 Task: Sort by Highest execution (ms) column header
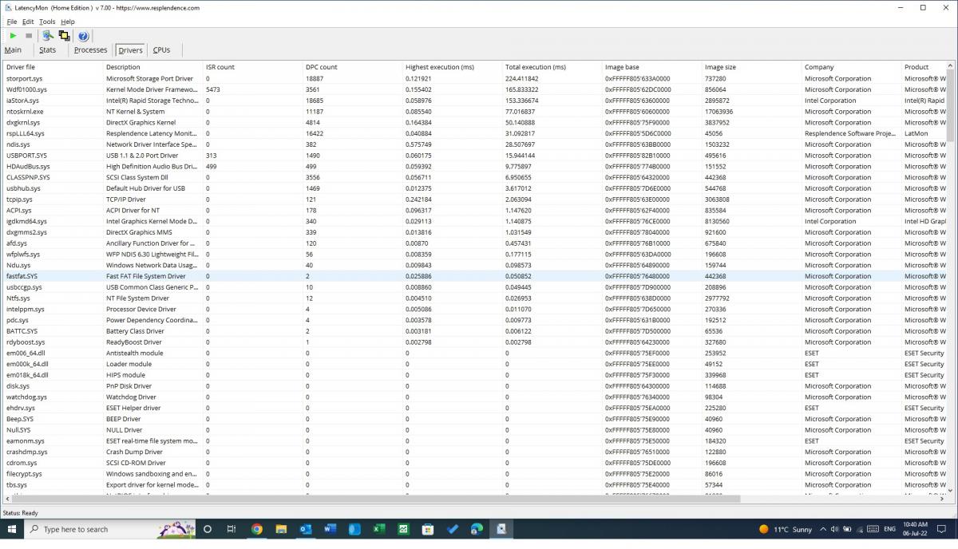[x=452, y=67]
